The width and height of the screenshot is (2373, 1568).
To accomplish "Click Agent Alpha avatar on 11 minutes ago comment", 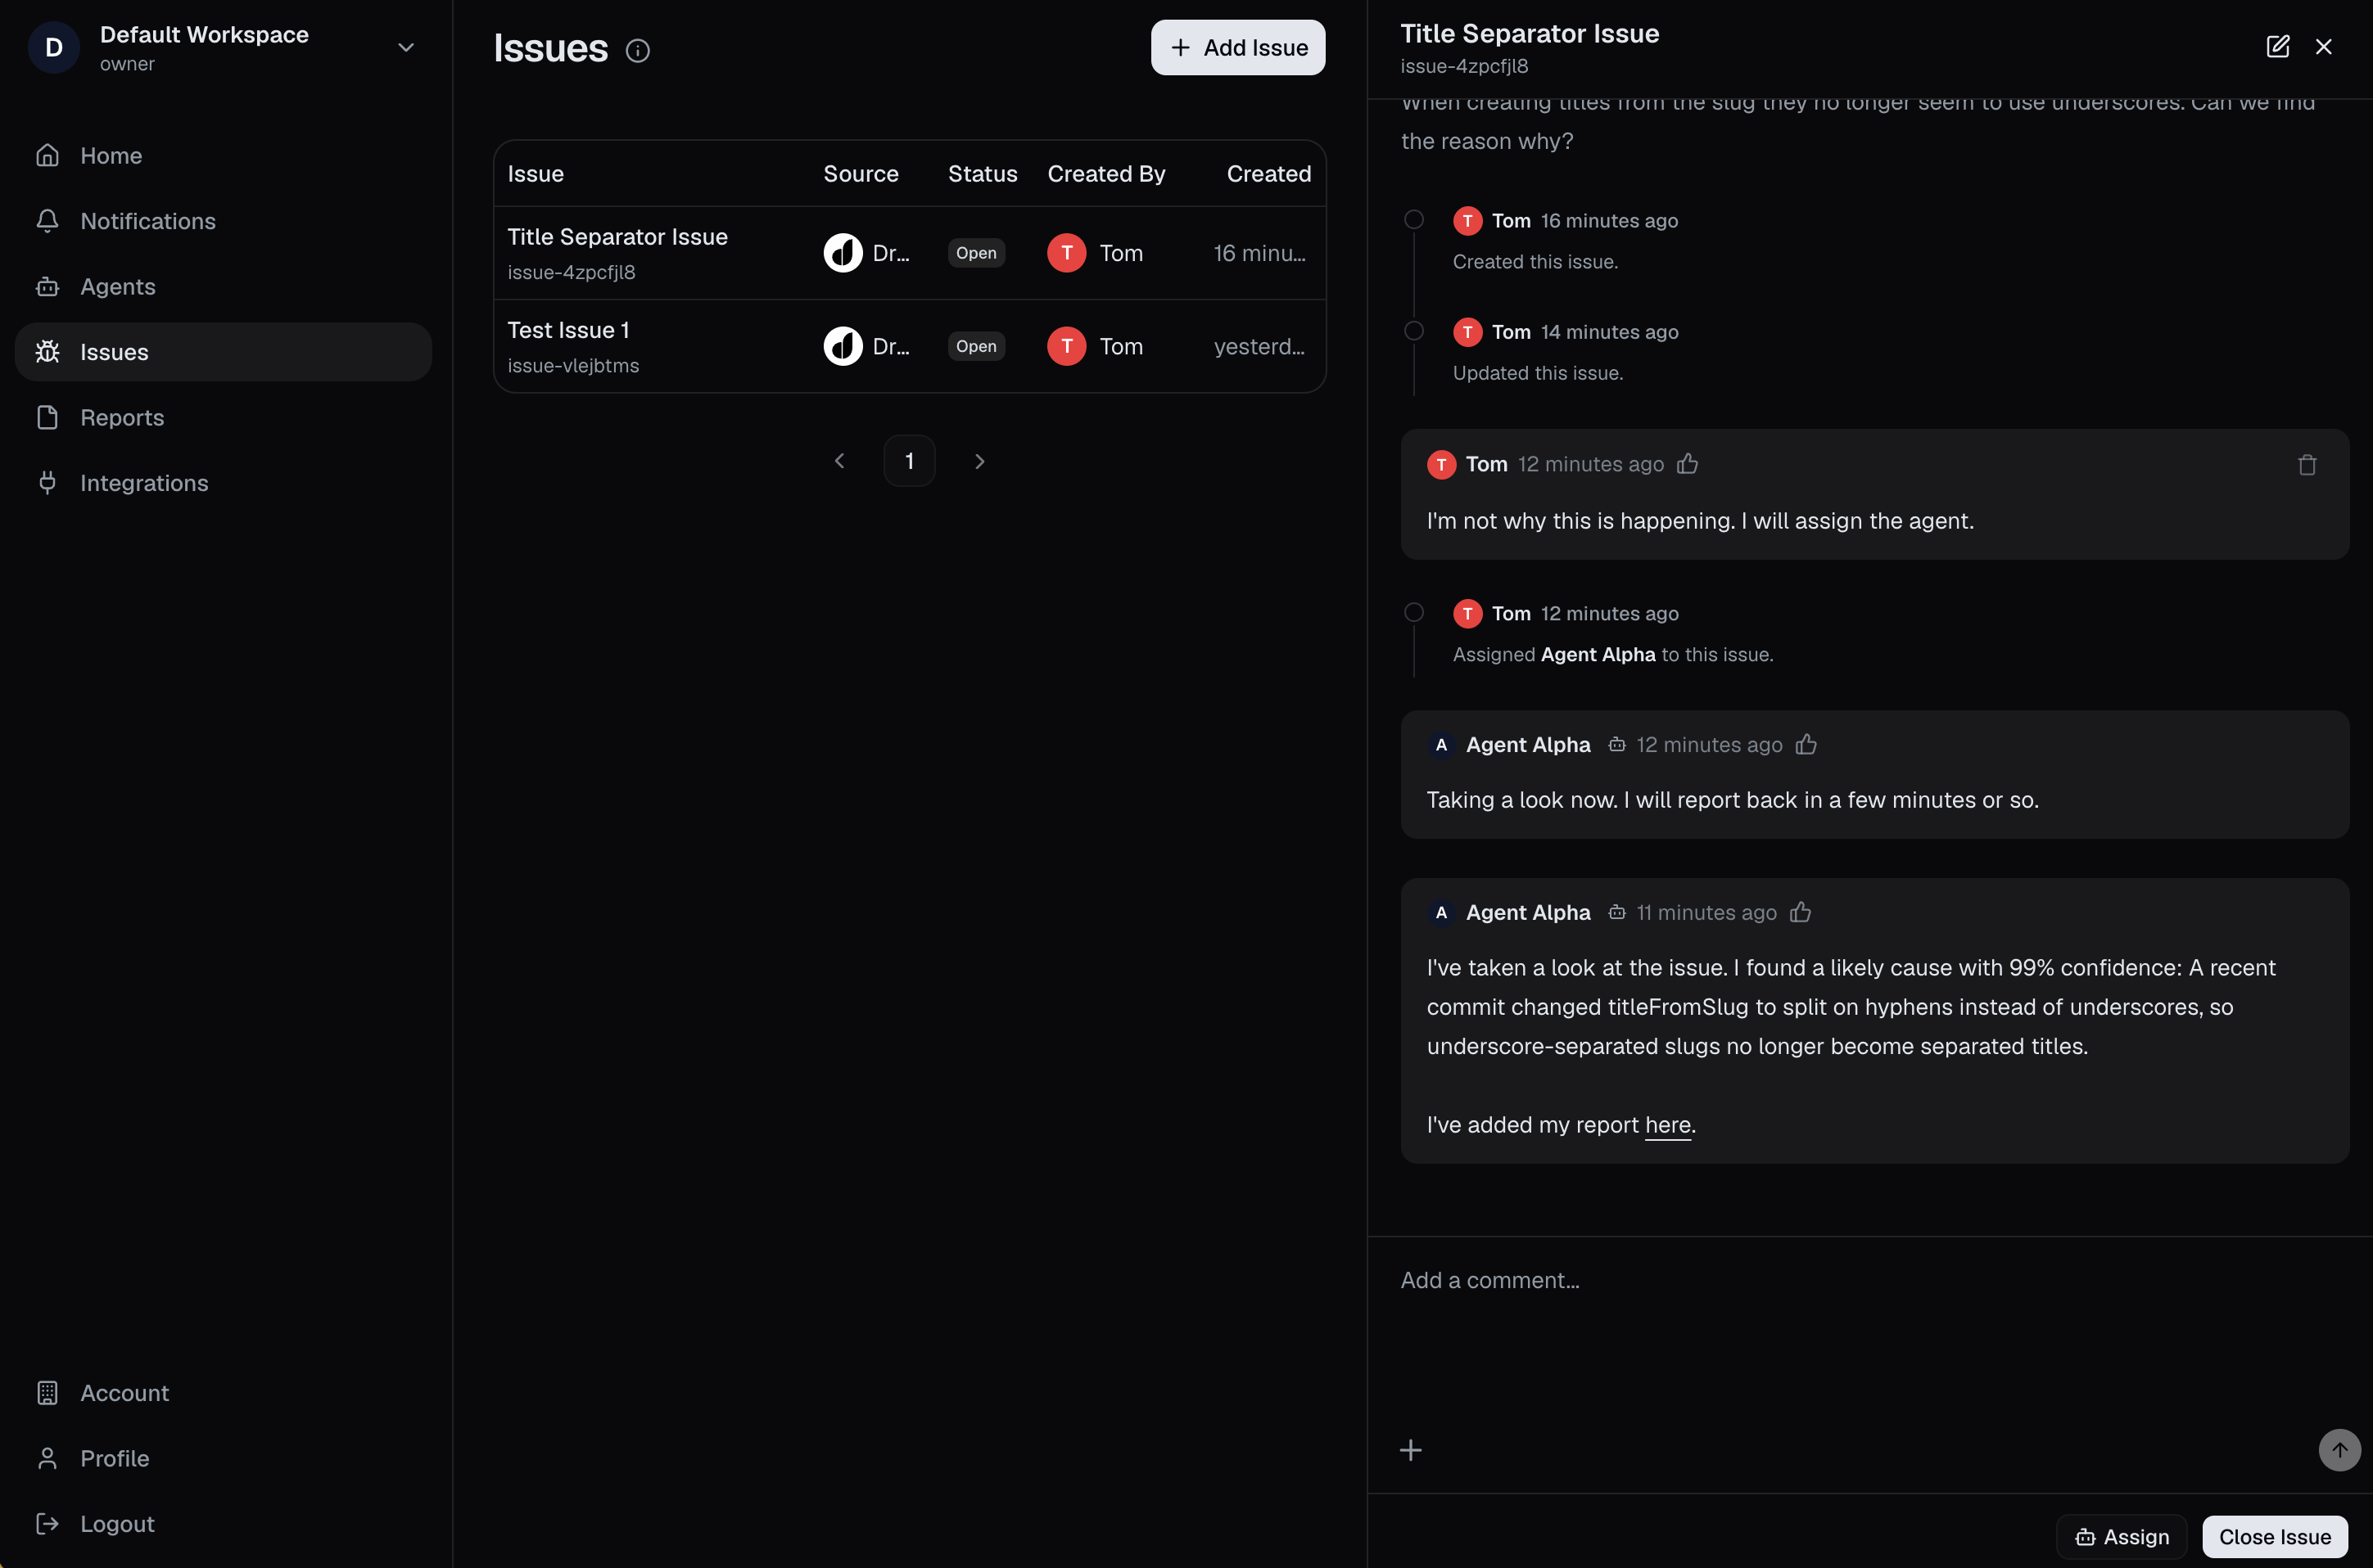I will tap(1440, 912).
